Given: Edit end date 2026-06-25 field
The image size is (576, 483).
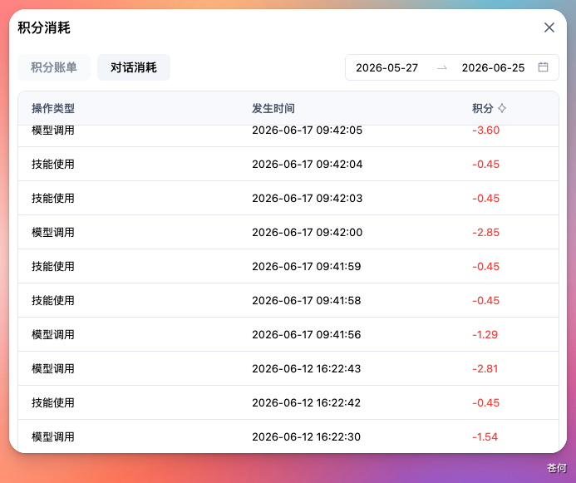Looking at the screenshot, I should tap(493, 67).
